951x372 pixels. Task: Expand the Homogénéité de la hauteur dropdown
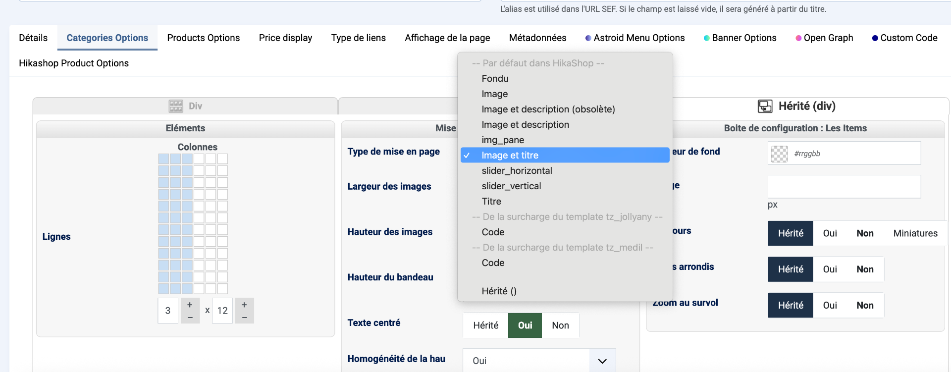pyautogui.click(x=602, y=361)
